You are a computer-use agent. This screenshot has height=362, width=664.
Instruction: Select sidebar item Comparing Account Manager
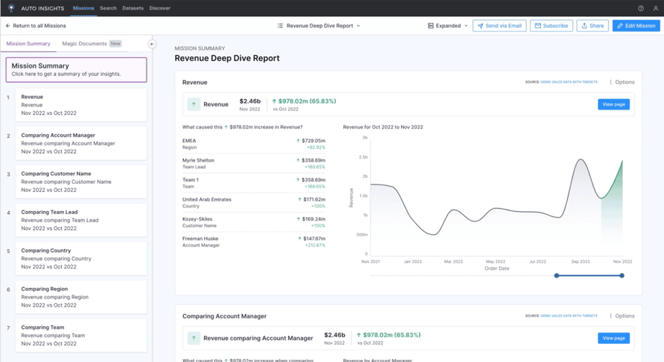tap(81, 143)
